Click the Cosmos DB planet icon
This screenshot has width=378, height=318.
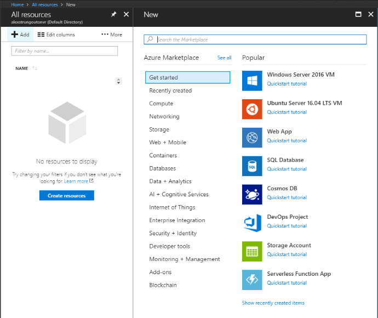coord(252,194)
